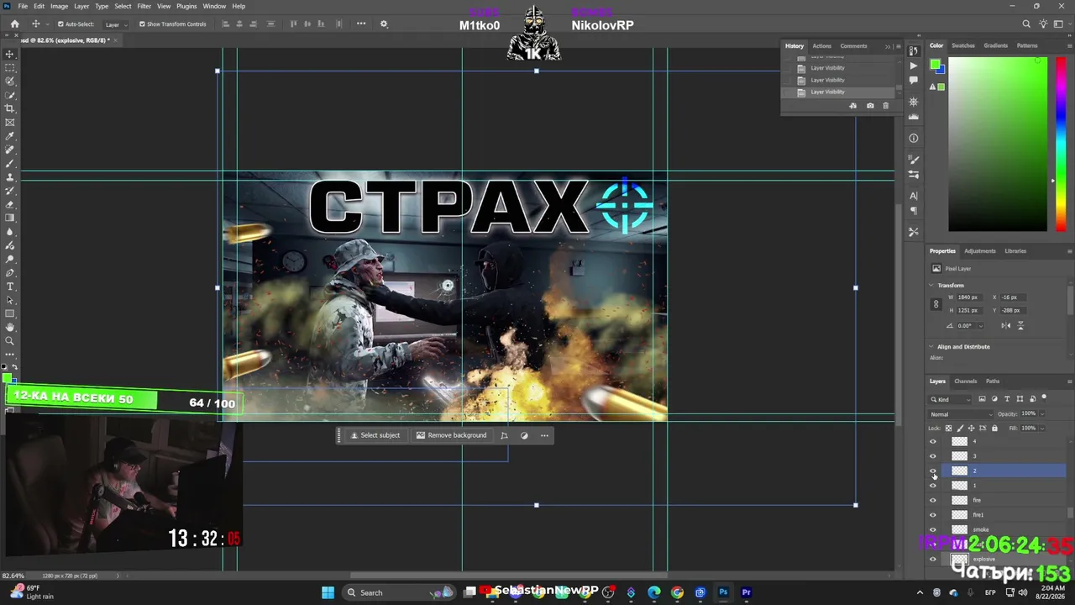Screen dimensions: 1075x605
Task: Open the Photoshop search icon
Action: point(1026,24)
